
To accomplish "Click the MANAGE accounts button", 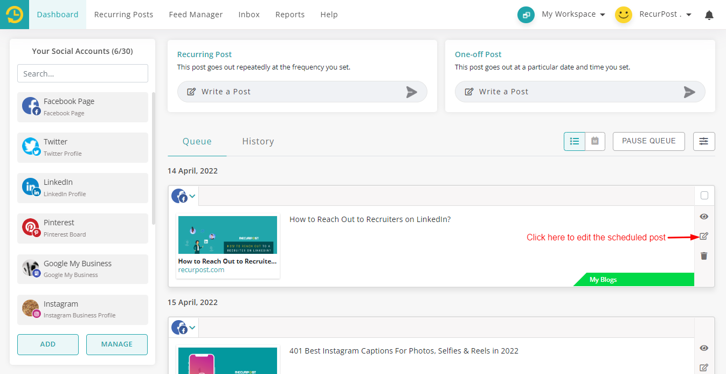I will [x=117, y=344].
